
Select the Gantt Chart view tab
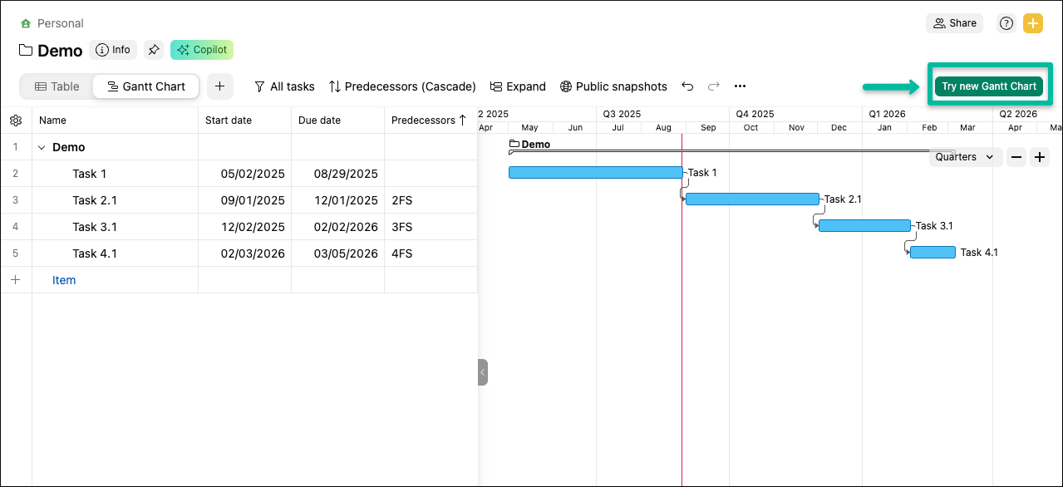(145, 86)
